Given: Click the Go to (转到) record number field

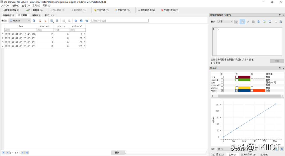Looking at the screenshot, I should (x=166, y=153).
